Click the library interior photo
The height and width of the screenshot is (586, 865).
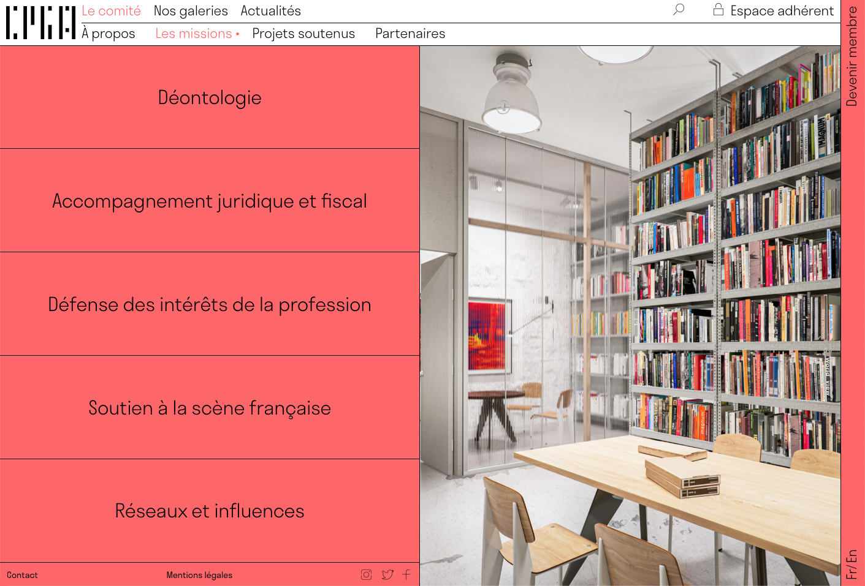pos(630,316)
